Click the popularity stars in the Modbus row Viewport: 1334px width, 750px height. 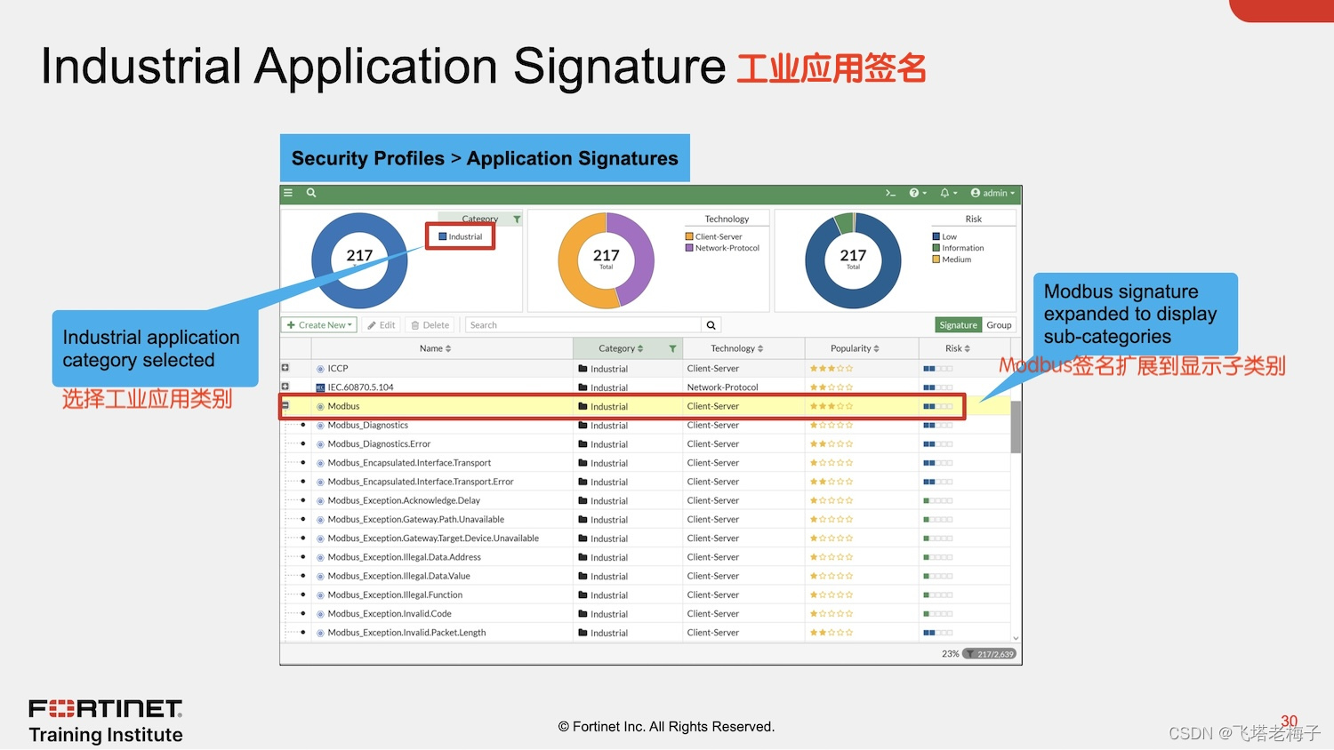pyautogui.click(x=832, y=406)
